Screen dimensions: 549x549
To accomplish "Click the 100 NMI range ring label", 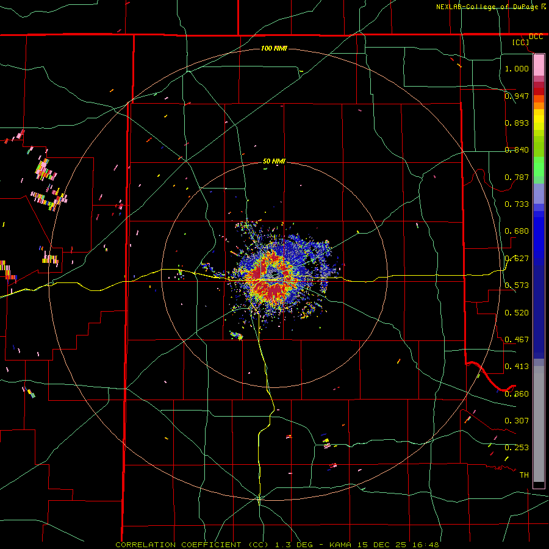I will click(274, 48).
